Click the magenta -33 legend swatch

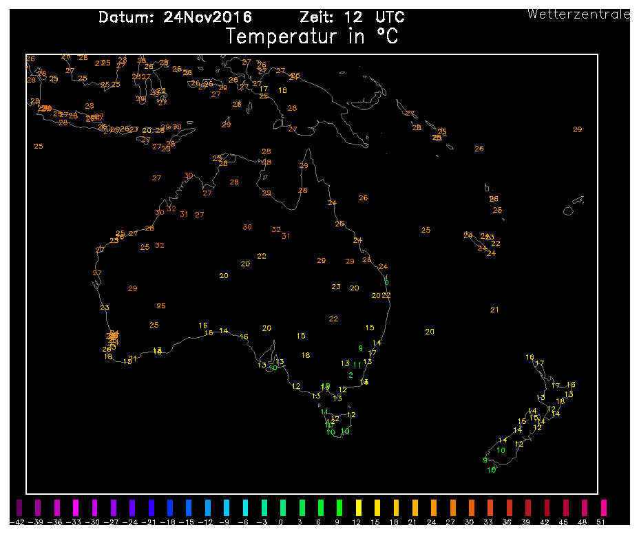pos(76,507)
